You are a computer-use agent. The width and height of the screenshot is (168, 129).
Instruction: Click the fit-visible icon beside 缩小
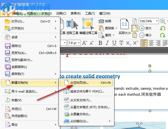(135, 35)
